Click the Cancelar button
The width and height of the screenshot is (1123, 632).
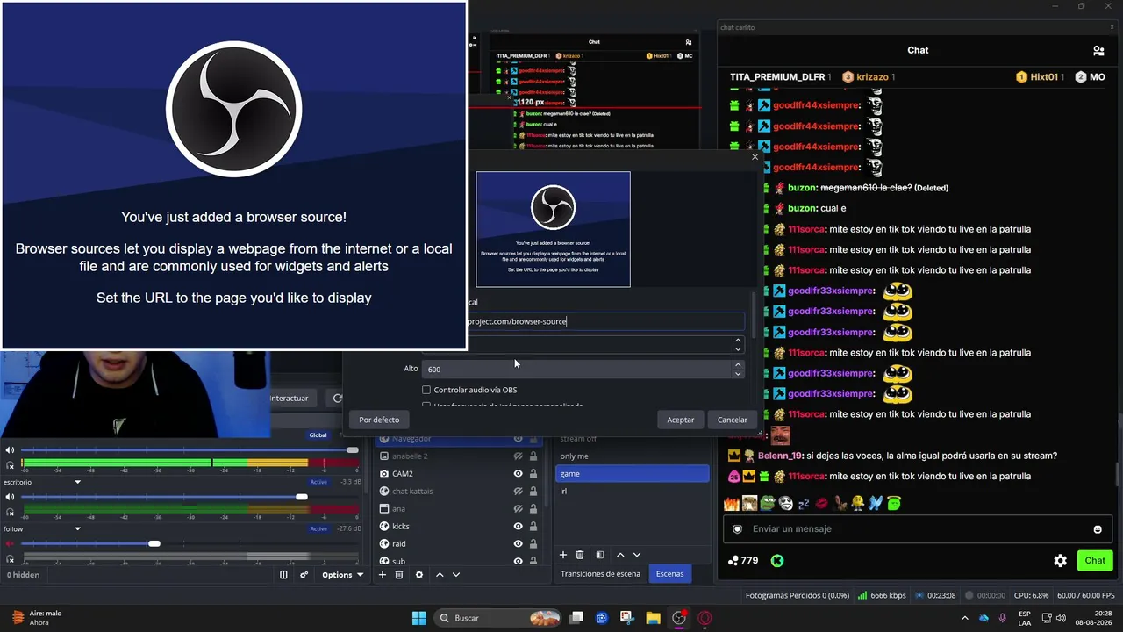point(732,420)
